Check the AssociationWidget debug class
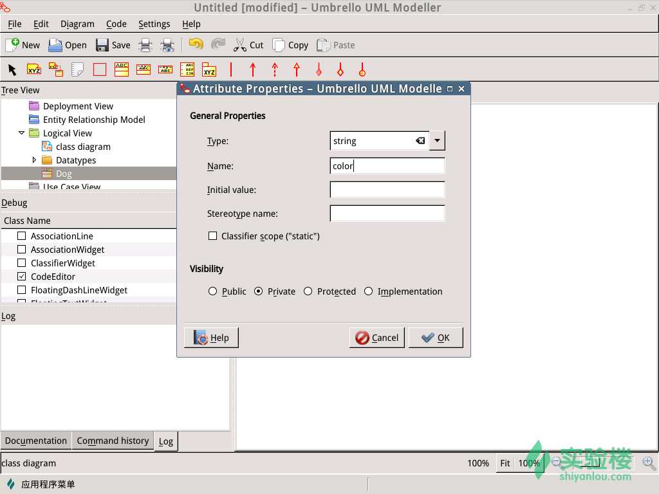This screenshot has height=494, width=659. coord(21,250)
